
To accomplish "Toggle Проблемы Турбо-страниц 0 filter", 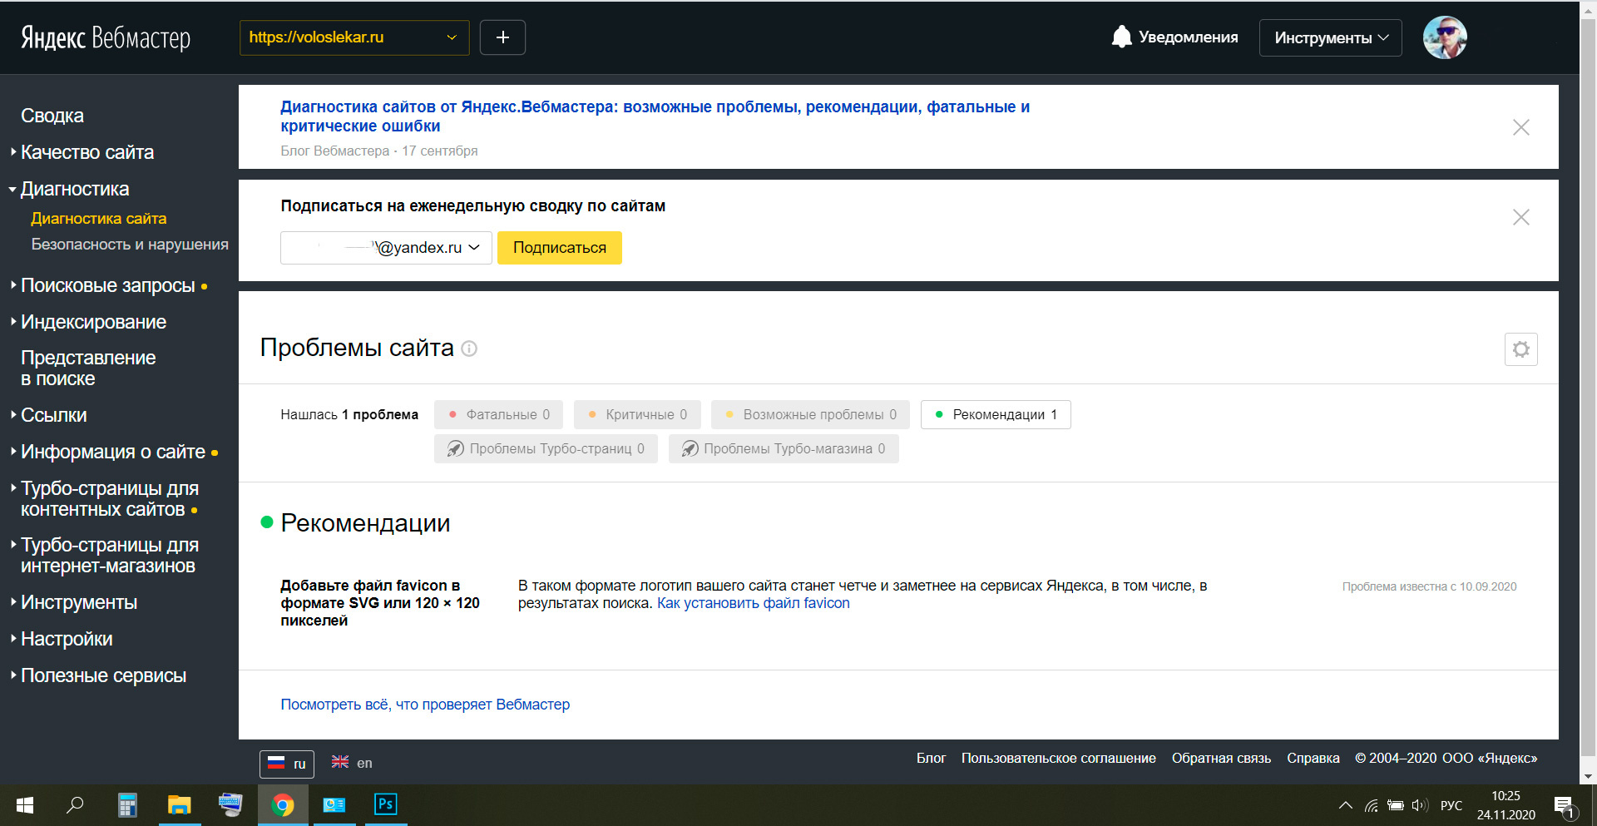I will coord(546,449).
